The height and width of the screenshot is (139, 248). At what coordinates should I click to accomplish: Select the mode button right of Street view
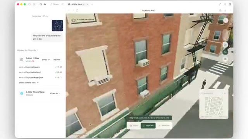164,125
